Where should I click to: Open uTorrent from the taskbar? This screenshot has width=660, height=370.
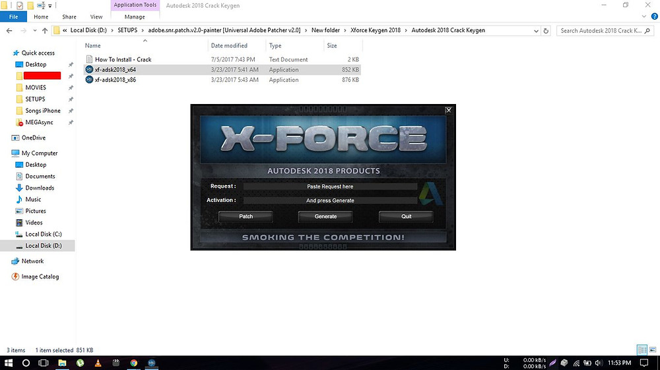click(x=80, y=363)
